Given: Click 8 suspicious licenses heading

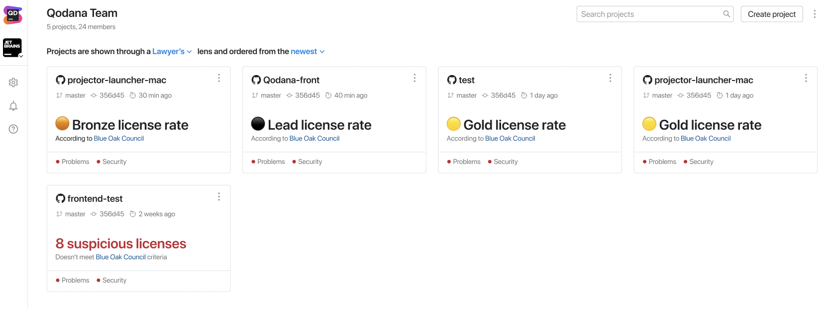Looking at the screenshot, I should pos(121,243).
